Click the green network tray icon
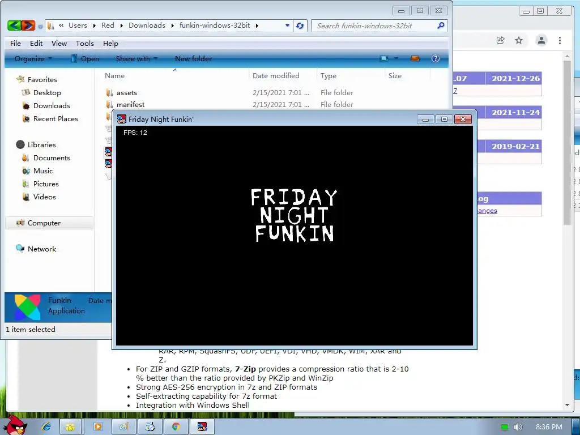The image size is (580, 435). 504,427
